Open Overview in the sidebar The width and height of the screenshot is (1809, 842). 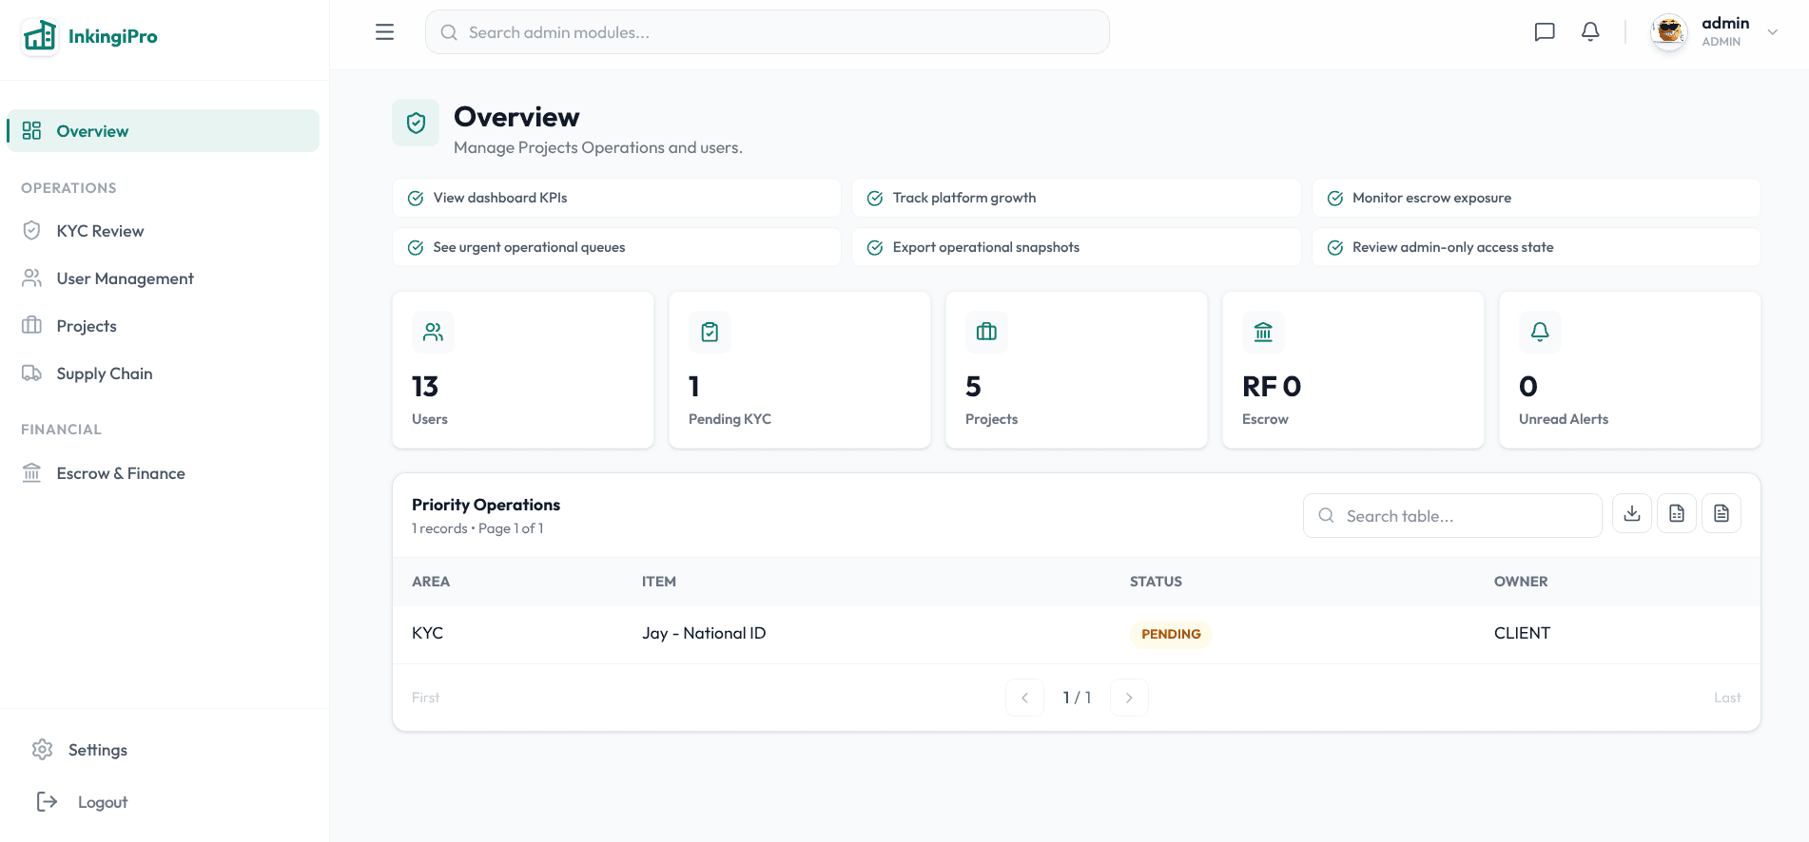pos(164,131)
